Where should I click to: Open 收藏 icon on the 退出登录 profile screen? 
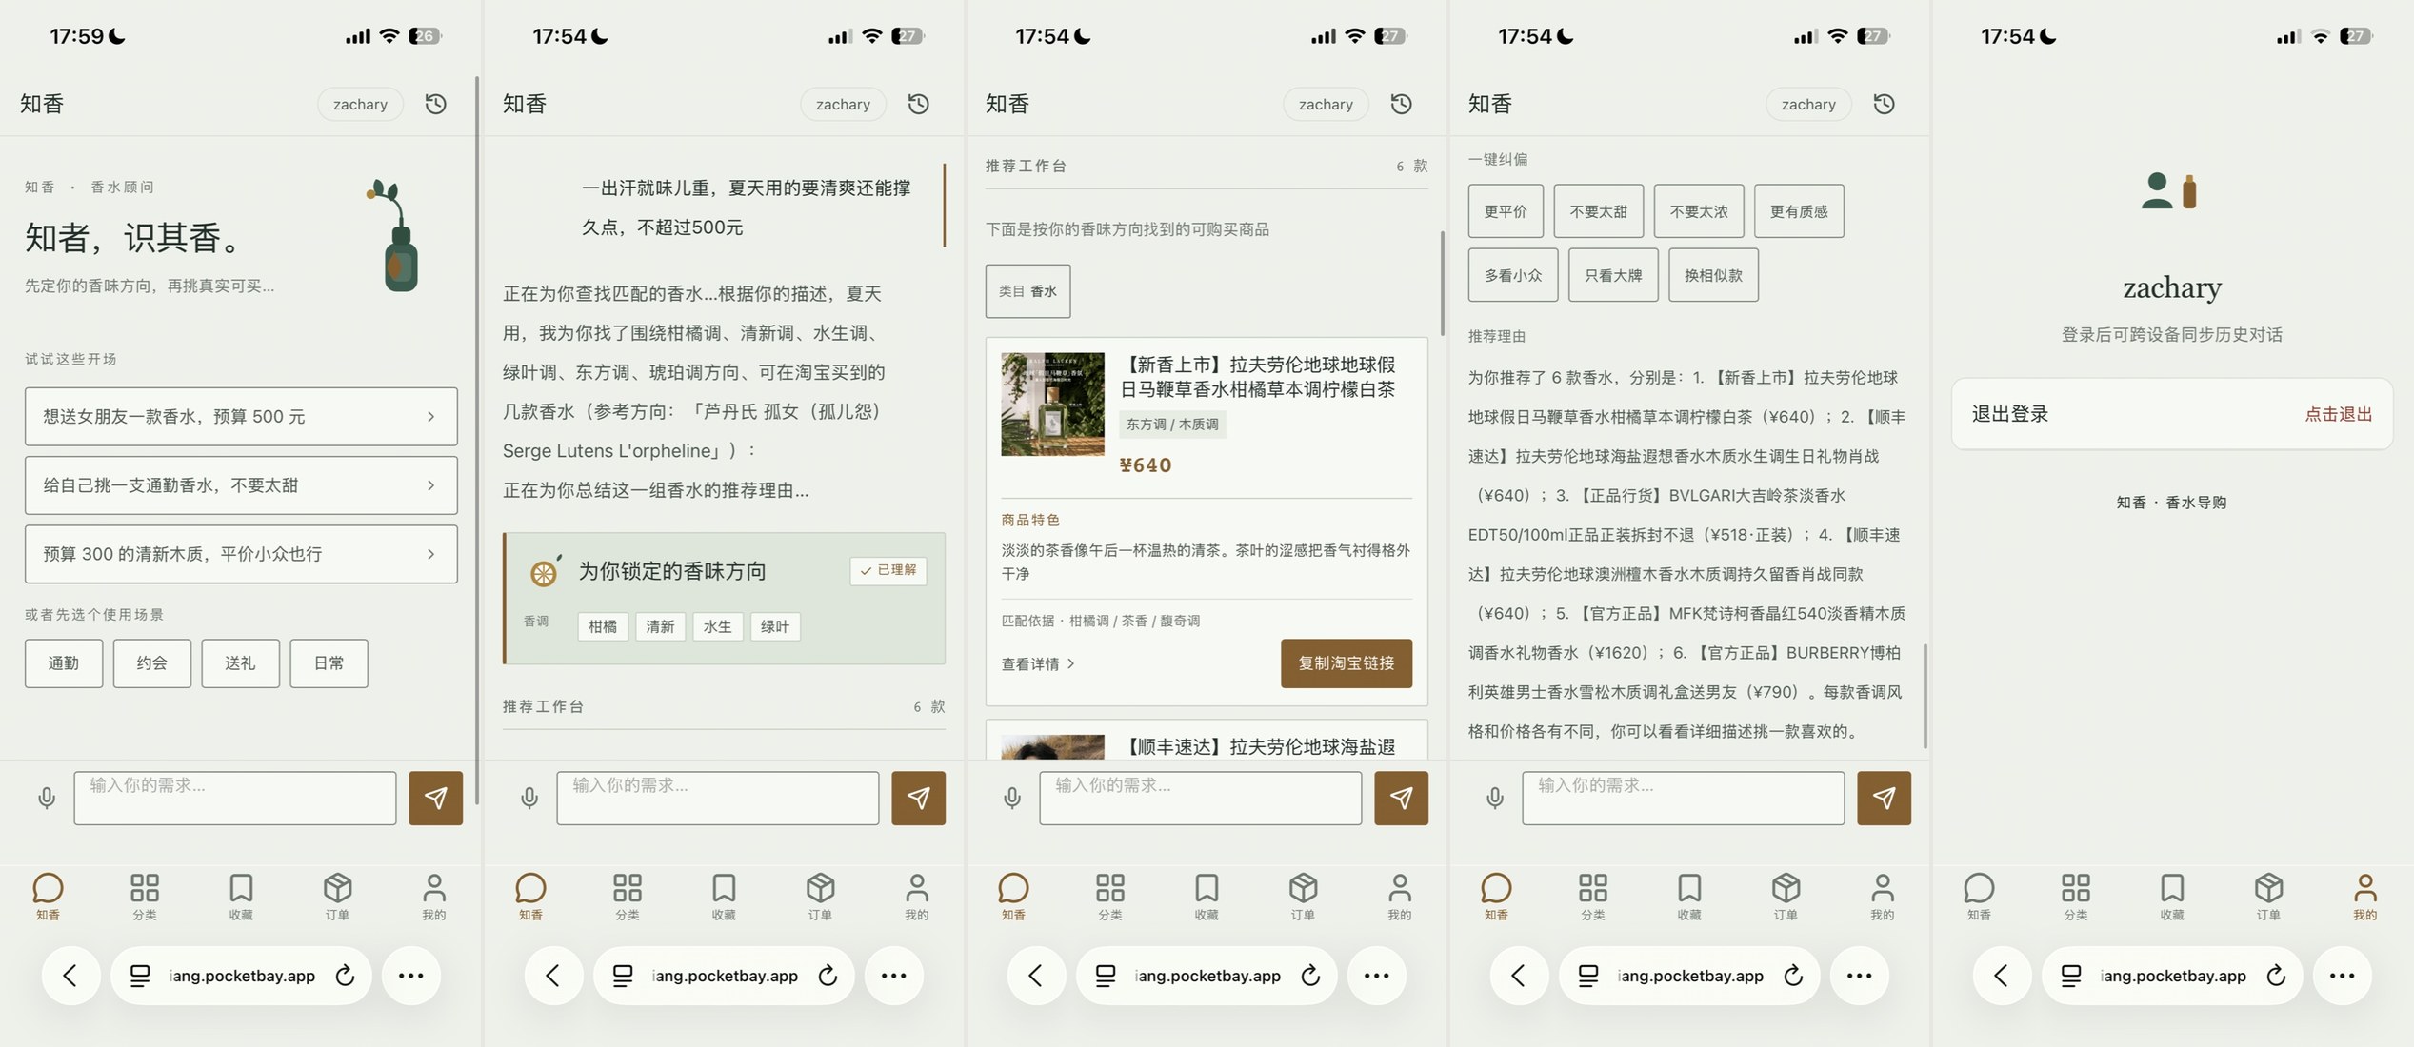[2172, 888]
